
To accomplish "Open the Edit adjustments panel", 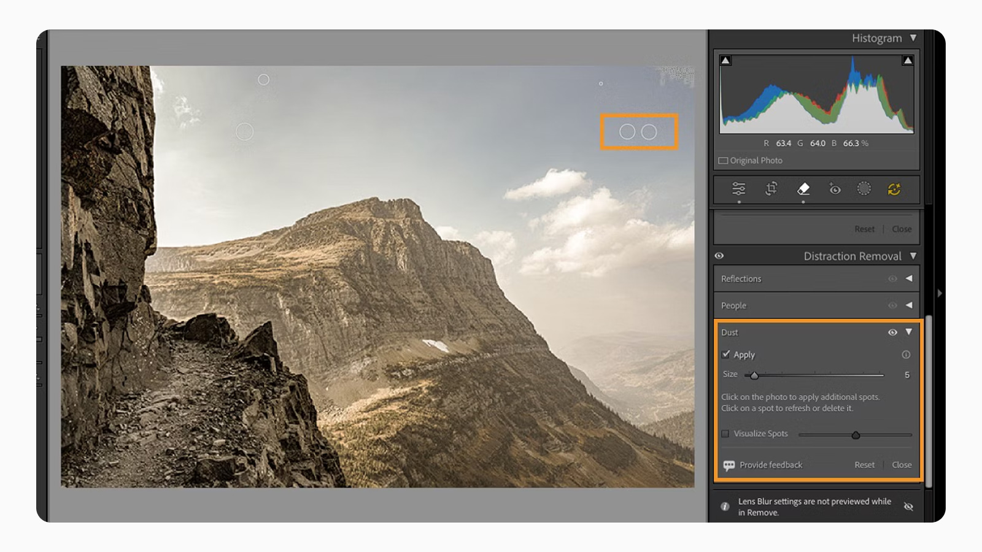I will point(738,189).
